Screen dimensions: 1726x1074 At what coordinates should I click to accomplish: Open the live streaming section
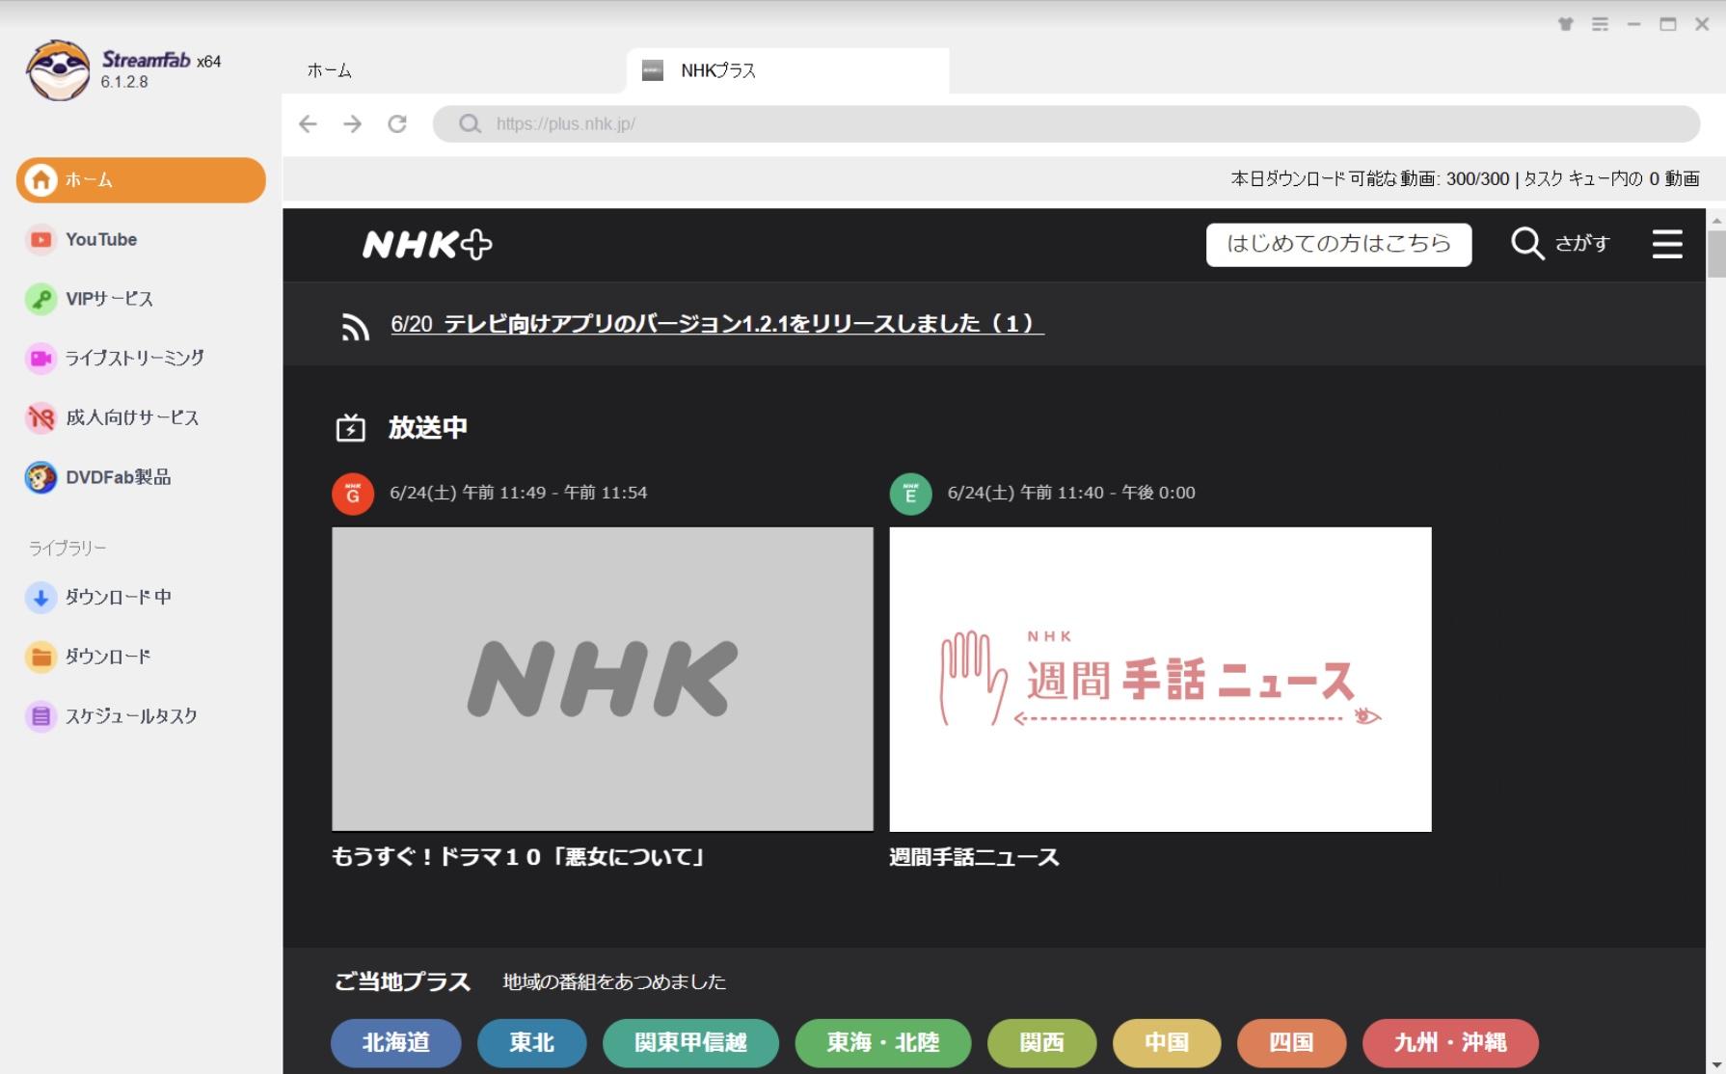click(134, 358)
